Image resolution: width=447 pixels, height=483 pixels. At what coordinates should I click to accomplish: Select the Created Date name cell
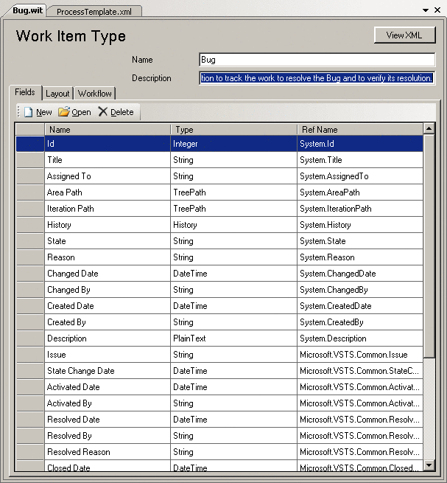click(x=108, y=306)
